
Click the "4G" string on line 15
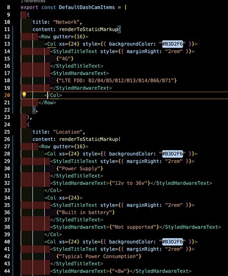pyautogui.click(x=65, y=59)
